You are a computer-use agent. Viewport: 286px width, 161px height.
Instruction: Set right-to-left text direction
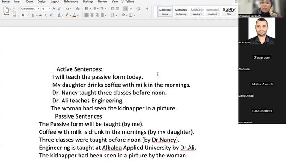131,9
